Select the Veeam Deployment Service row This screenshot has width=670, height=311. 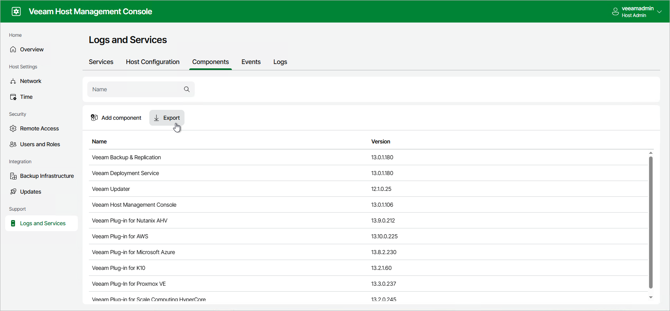[368, 173]
